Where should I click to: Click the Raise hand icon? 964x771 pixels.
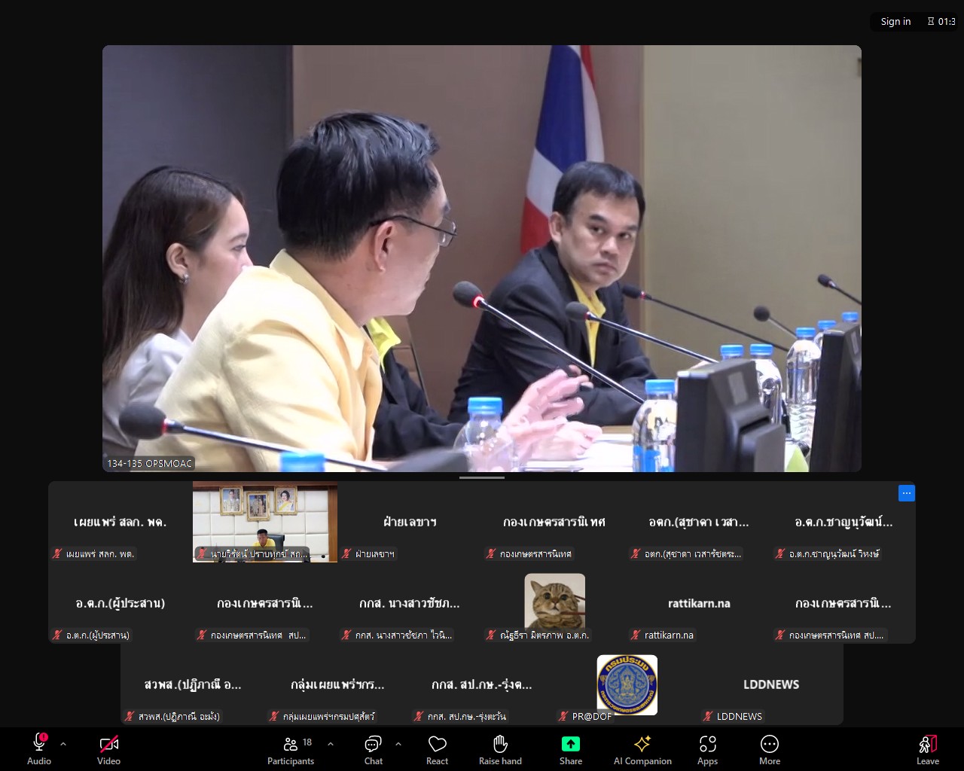pyautogui.click(x=500, y=745)
